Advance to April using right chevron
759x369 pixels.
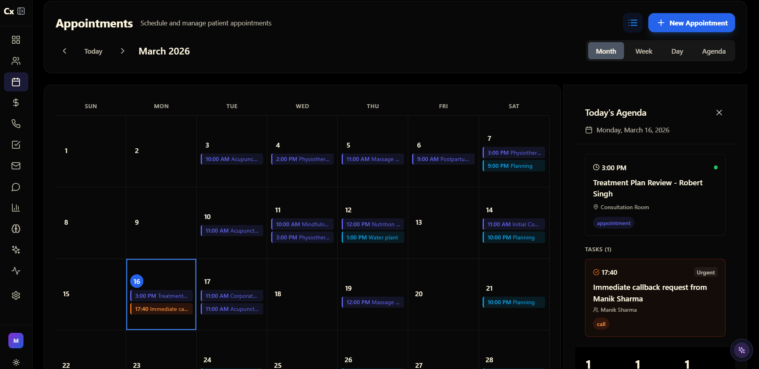[122, 51]
